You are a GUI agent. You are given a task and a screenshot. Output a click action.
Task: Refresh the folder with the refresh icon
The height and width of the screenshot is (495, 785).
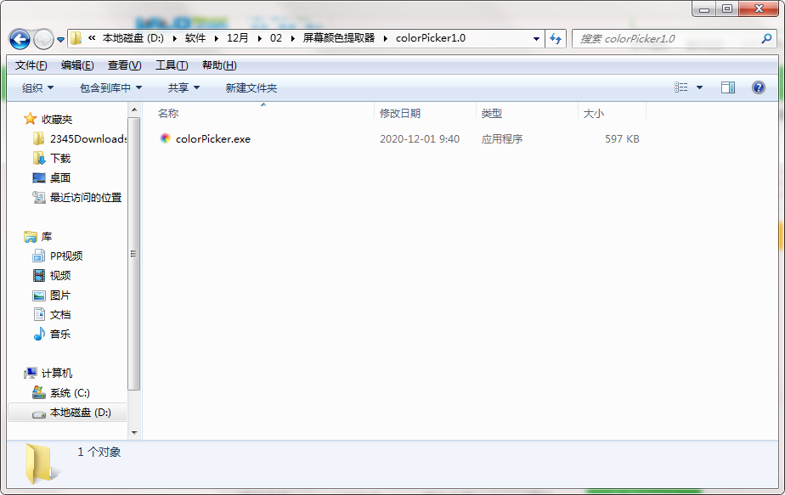click(556, 38)
